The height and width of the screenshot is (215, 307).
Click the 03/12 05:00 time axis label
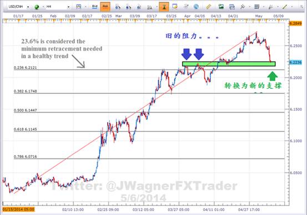[x=143, y=209]
